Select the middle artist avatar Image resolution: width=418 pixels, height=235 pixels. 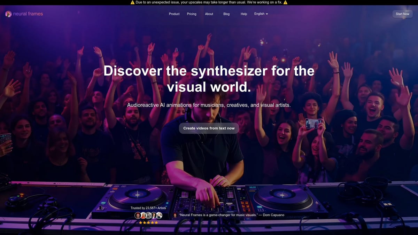coord(149,215)
